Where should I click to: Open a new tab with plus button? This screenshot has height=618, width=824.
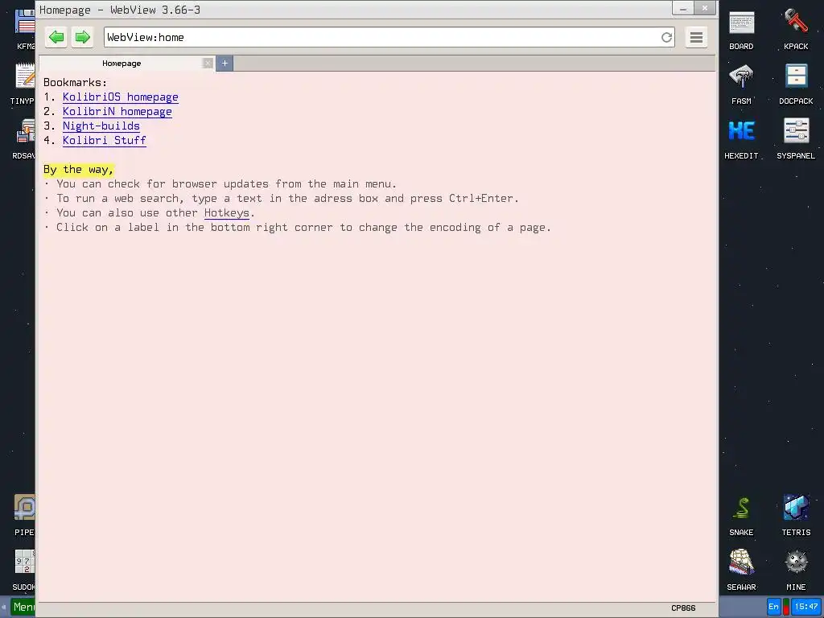(x=225, y=63)
